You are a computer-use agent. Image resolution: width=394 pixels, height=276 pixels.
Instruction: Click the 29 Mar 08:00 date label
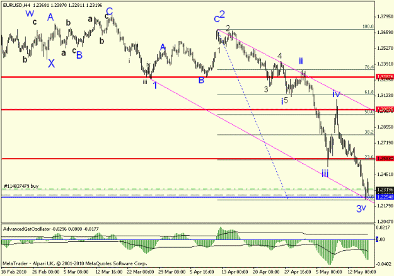172,272
